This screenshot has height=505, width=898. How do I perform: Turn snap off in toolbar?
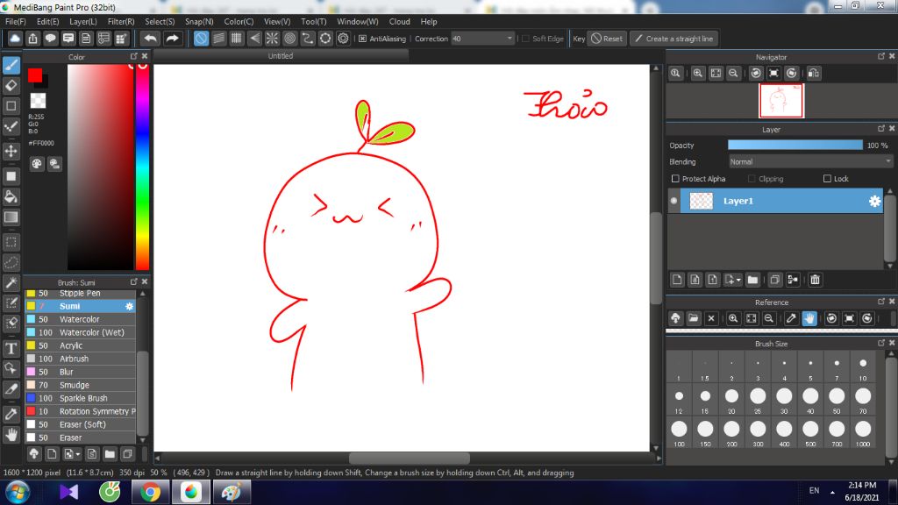[201, 39]
